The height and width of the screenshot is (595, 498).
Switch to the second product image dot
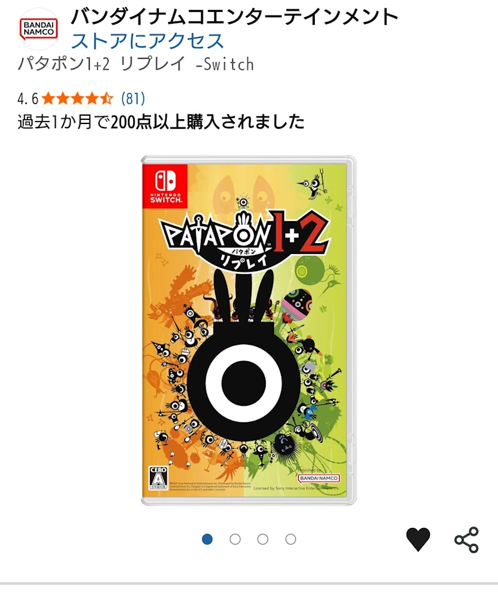click(x=235, y=539)
